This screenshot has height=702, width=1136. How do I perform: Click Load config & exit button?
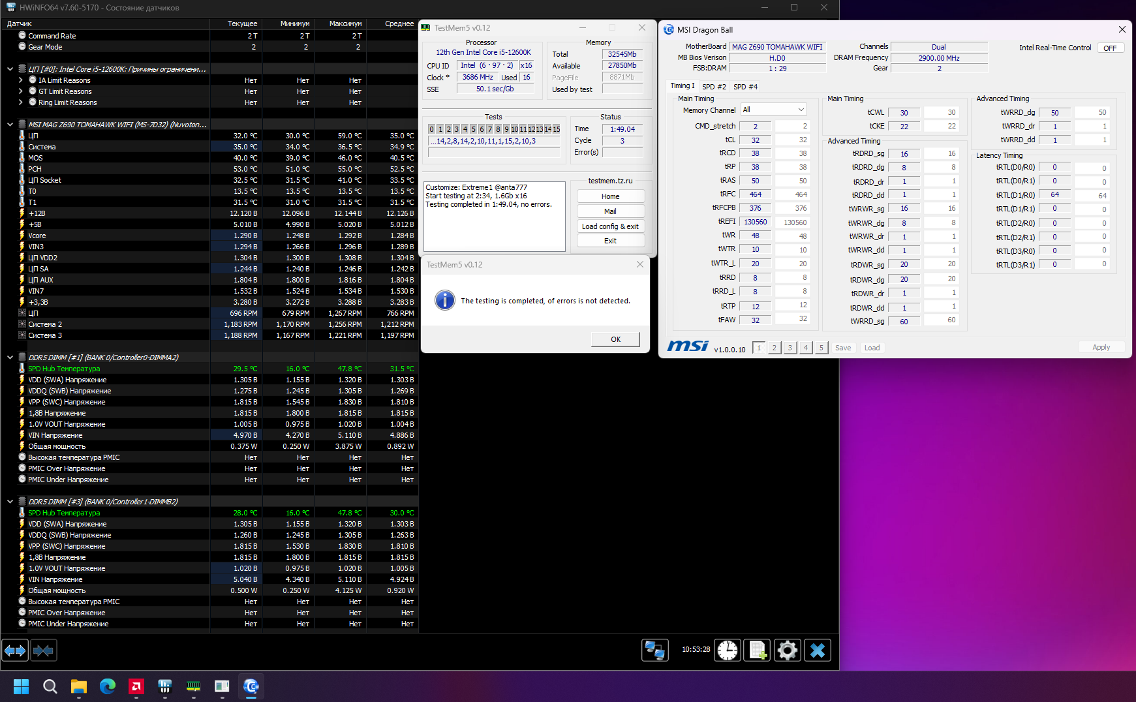pos(611,226)
